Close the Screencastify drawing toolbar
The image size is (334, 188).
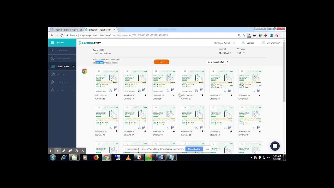(x=83, y=151)
